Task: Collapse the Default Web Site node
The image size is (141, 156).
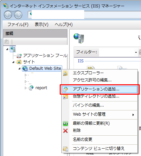Action: (x=19, y=68)
